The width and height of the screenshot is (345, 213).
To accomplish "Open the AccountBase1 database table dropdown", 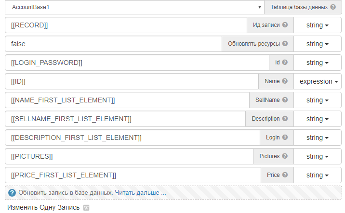I will pyautogui.click(x=140, y=7).
